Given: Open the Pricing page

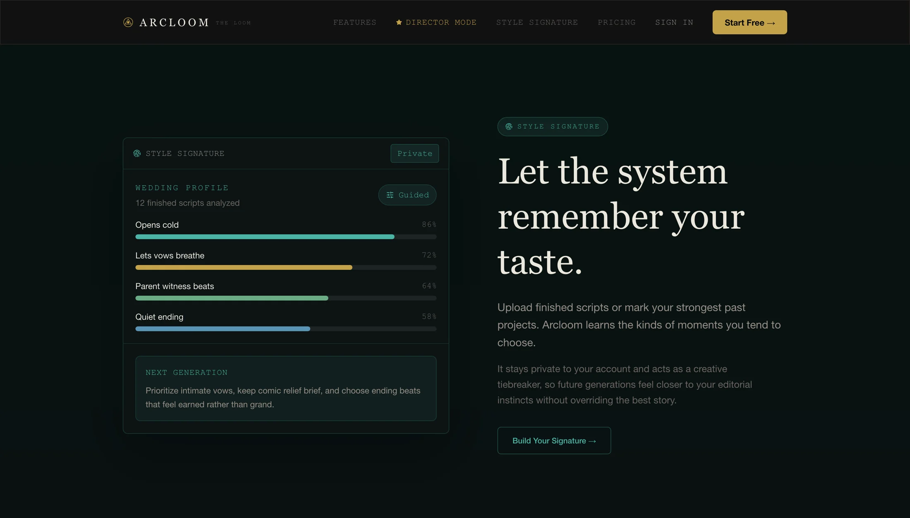Looking at the screenshot, I should click(616, 22).
